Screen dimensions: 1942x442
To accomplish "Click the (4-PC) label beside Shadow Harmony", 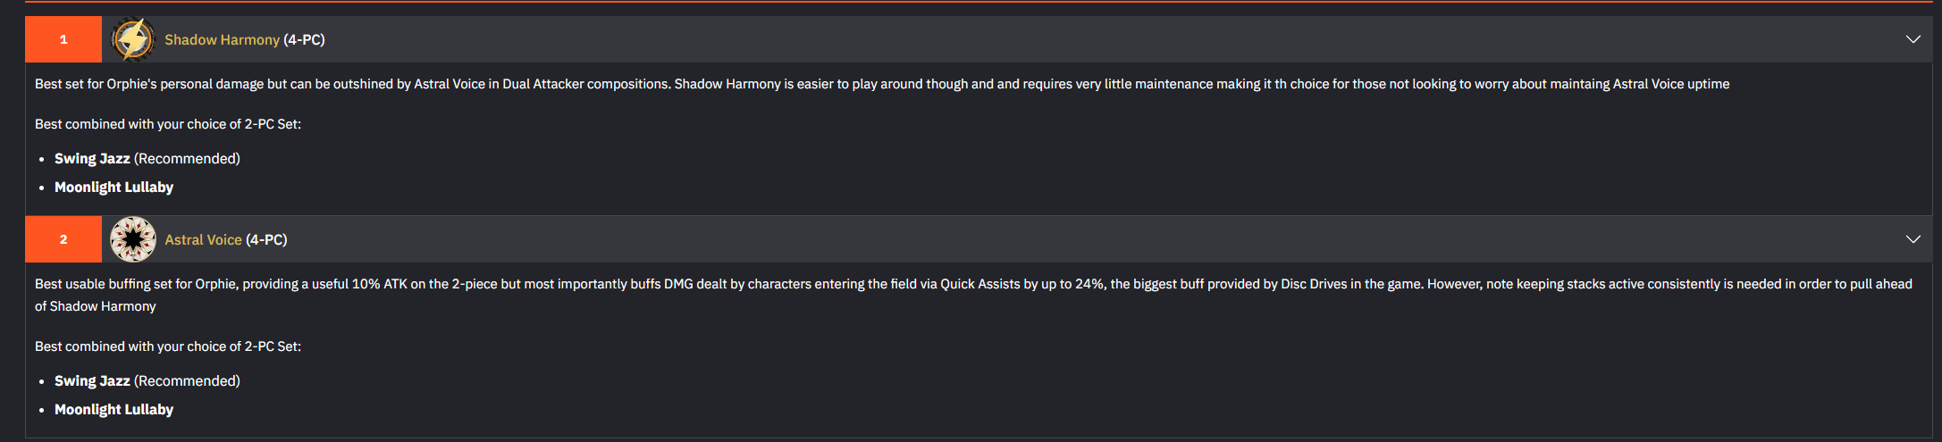I will [x=304, y=40].
